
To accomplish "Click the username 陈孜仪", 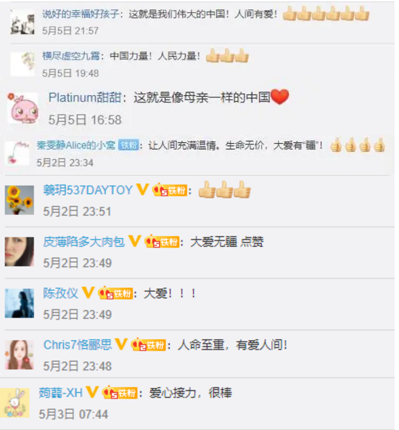I will pos(60,293).
